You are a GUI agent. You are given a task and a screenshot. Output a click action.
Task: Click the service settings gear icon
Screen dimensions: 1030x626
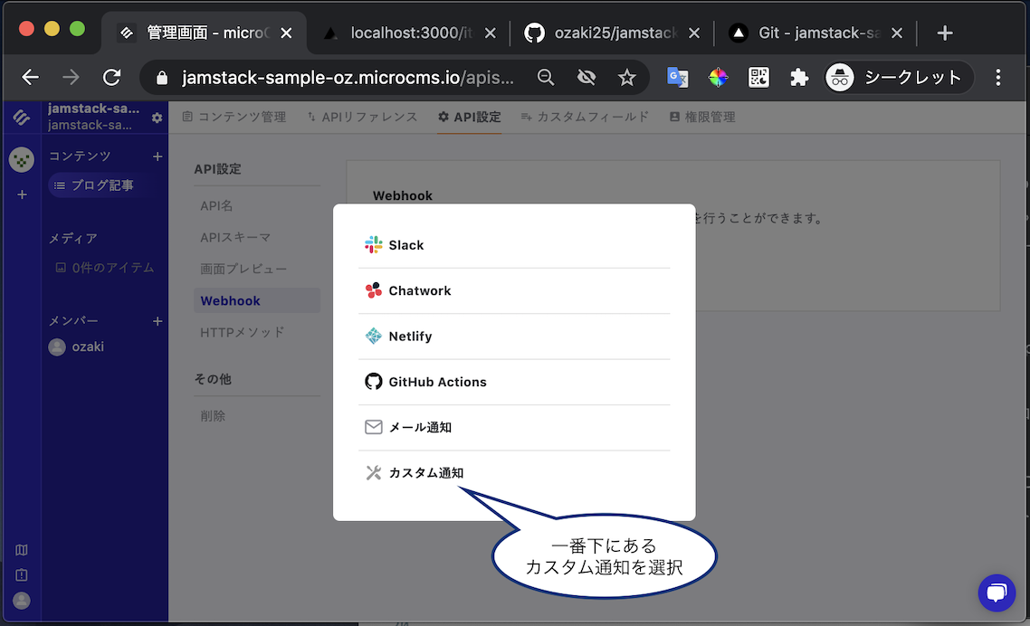coord(157,118)
